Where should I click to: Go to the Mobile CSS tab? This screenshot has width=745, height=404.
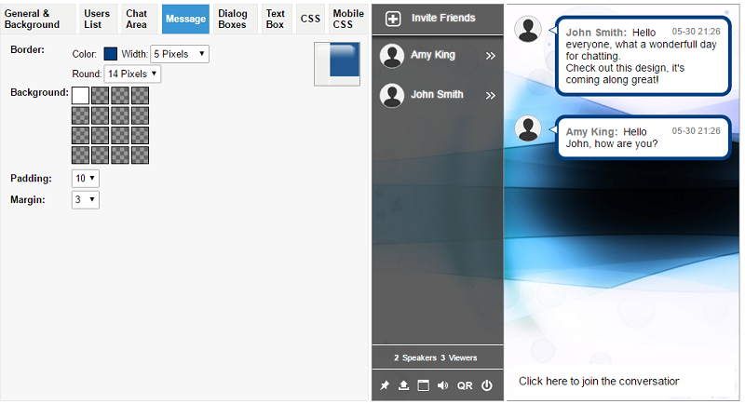coord(348,19)
